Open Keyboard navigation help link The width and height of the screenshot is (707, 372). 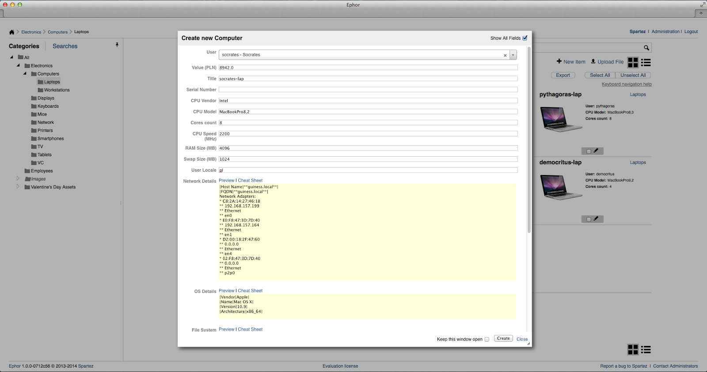[627, 84]
